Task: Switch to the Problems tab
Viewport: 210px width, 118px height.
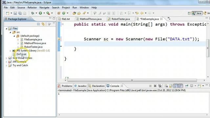Action: click(65, 86)
